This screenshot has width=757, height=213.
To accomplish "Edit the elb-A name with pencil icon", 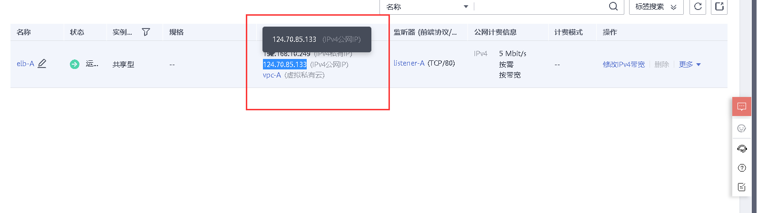I will click(x=42, y=63).
